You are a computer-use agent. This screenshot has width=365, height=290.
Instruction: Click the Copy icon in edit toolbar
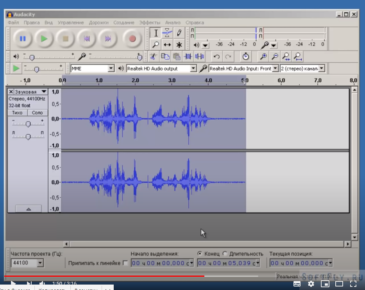(165, 57)
